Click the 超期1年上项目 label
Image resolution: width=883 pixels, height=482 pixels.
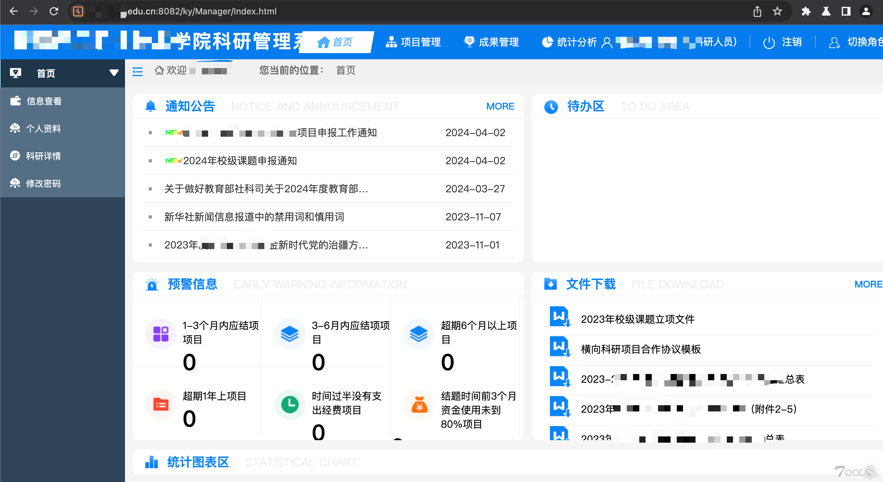[x=215, y=396]
